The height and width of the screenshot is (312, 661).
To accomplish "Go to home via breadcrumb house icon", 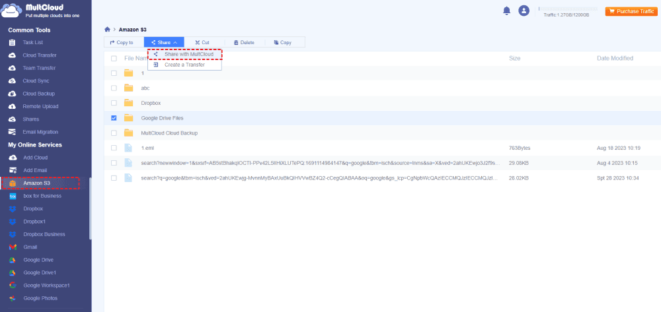I will click(x=108, y=30).
